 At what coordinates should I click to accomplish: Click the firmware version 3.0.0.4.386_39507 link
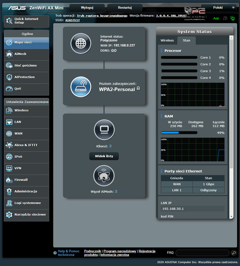(171, 16)
